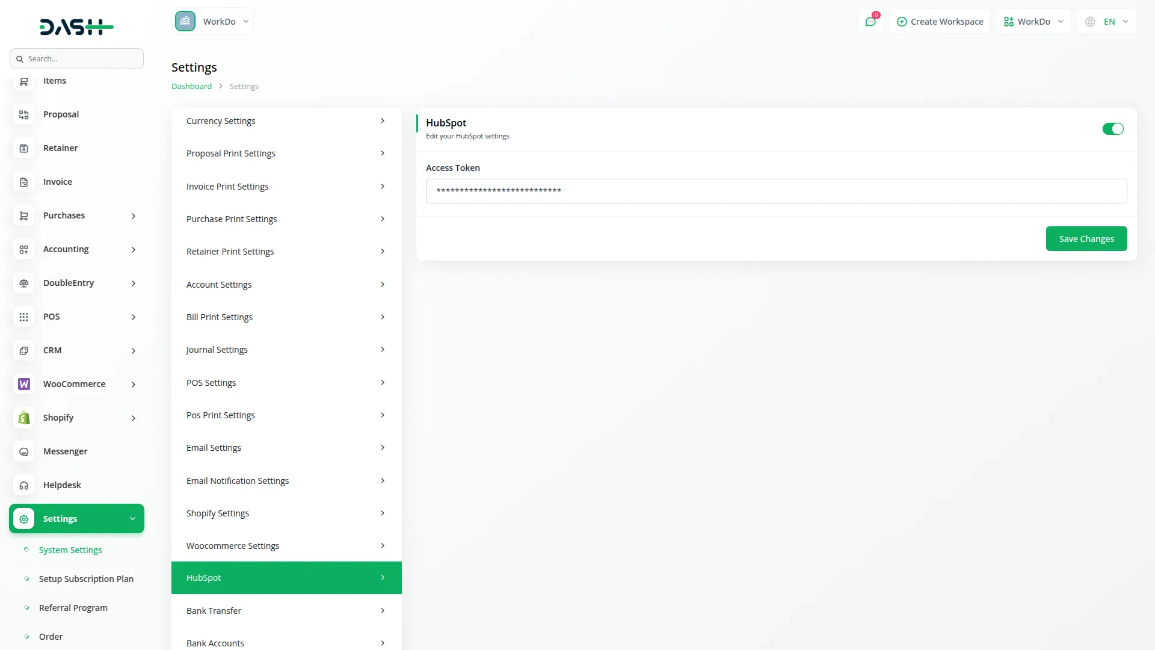The height and width of the screenshot is (650, 1155).
Task: Open Shopify from its sidebar icon
Action: click(23, 418)
